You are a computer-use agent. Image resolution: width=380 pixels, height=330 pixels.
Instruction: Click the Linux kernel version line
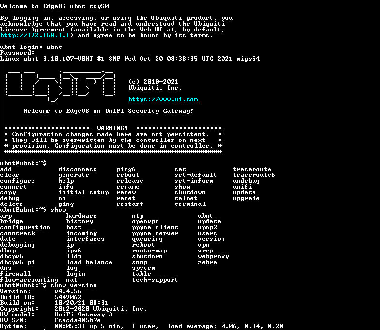tap(130, 59)
